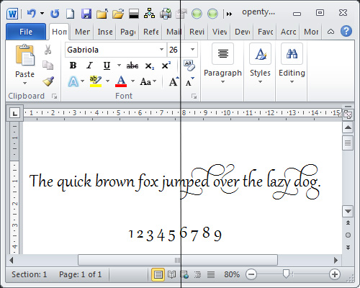The height and width of the screenshot is (288, 360).
Task: Click the Zoom Out minus button
Action: [251, 274]
